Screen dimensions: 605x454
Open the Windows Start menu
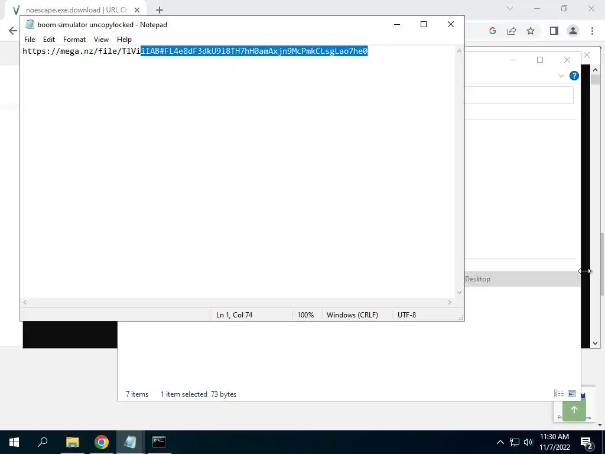tap(14, 442)
